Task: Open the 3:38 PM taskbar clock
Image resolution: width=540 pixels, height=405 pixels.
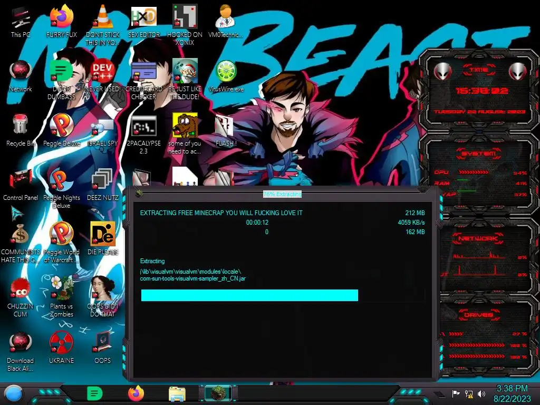Action: [x=512, y=393]
